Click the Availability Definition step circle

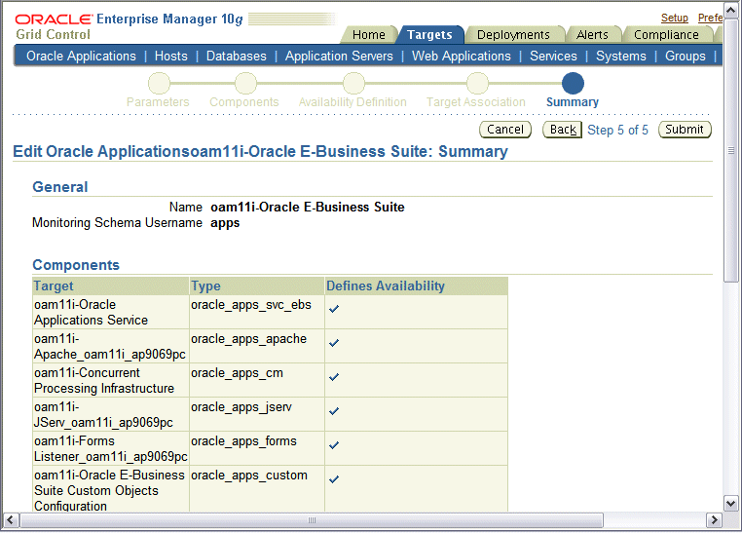pyautogui.click(x=353, y=83)
